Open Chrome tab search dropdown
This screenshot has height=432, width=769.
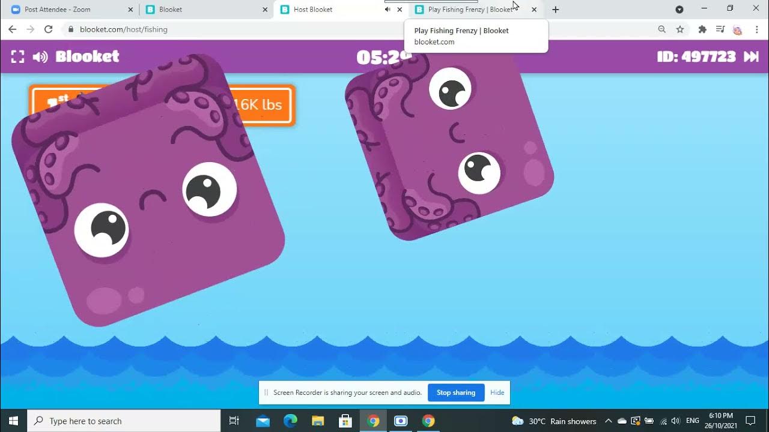679,10
